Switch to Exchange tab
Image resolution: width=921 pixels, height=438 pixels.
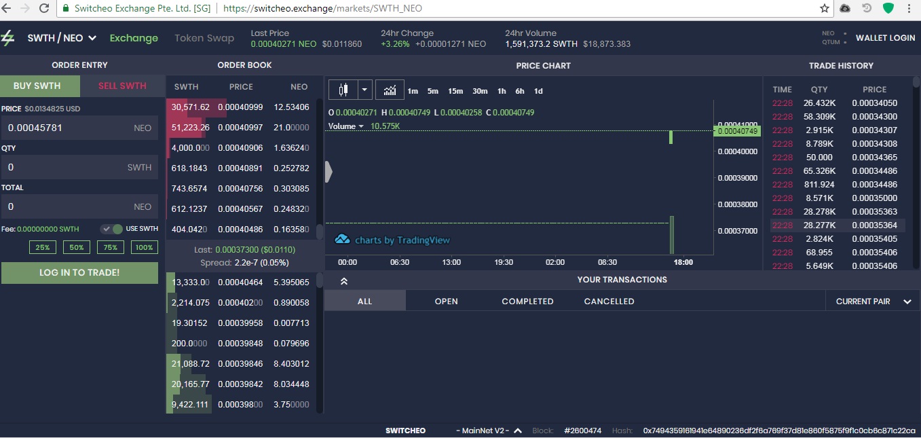134,38
